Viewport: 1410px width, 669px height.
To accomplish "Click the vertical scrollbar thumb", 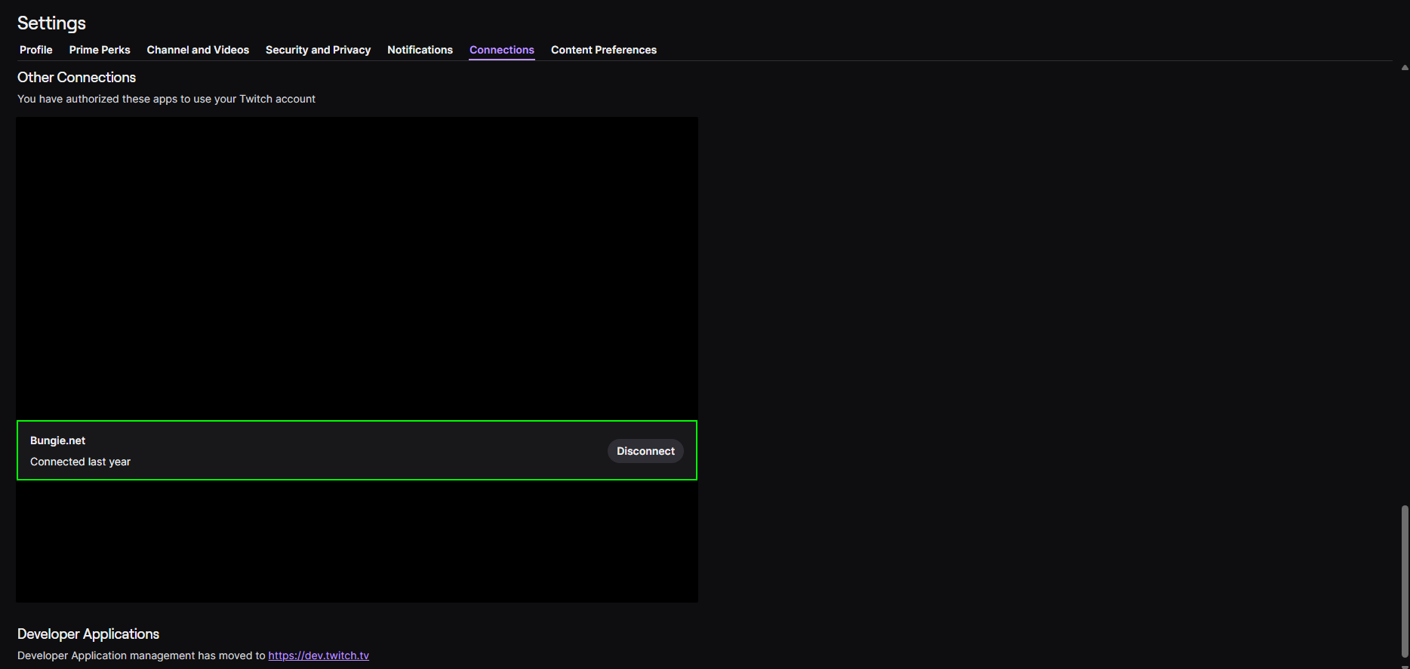I will [x=1404, y=581].
